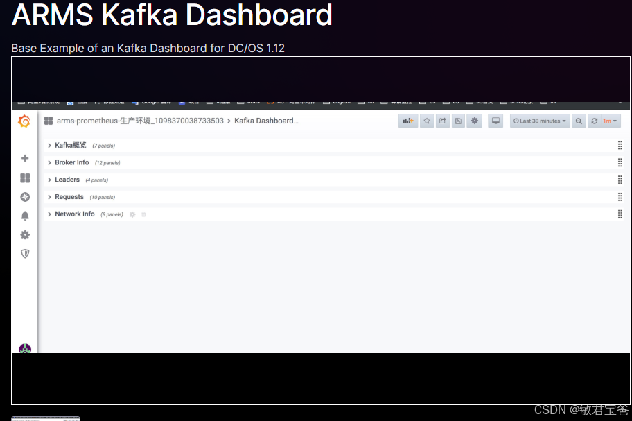Open the Configuration gear icon in sidebar

tap(25, 234)
